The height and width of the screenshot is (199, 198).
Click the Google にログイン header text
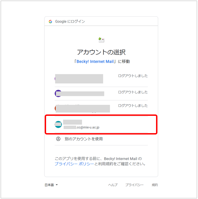(70, 22)
